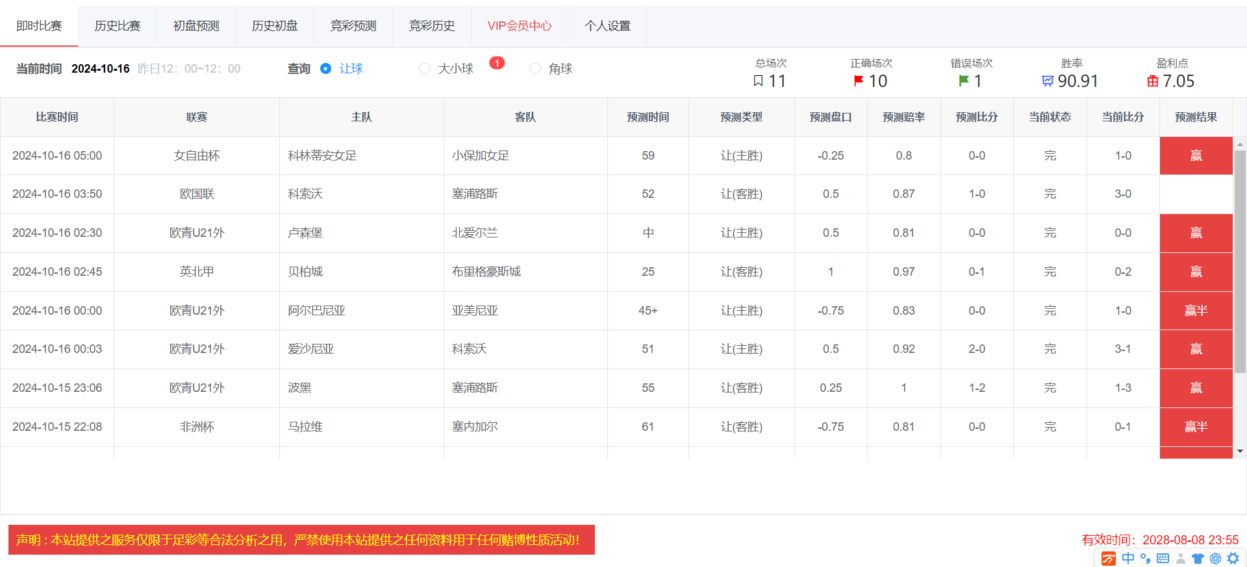Select the 角球 radio button
Screen dimensions: 1247x567
click(x=535, y=69)
